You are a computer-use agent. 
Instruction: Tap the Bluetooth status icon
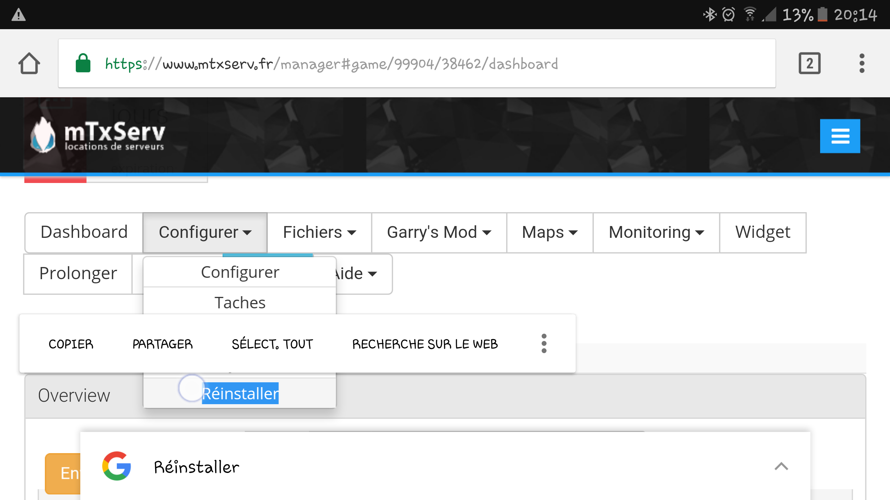(710, 15)
